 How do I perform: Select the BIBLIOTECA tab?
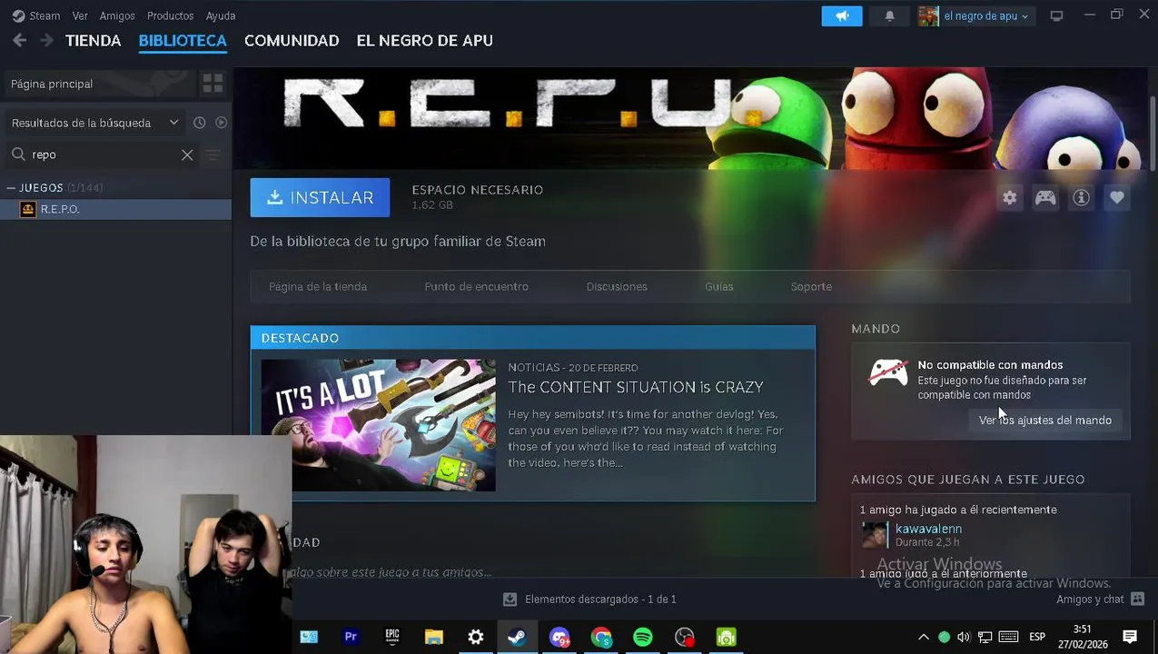[x=183, y=41]
